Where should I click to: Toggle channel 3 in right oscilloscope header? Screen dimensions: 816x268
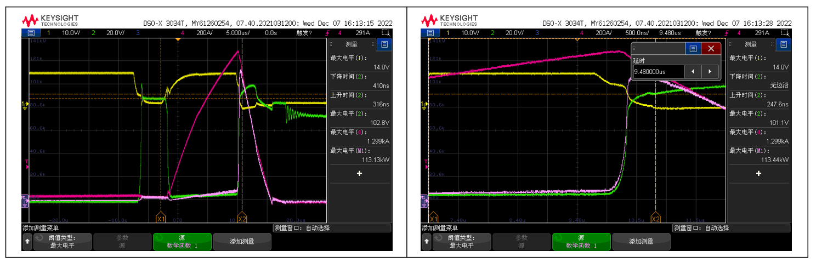[536, 33]
